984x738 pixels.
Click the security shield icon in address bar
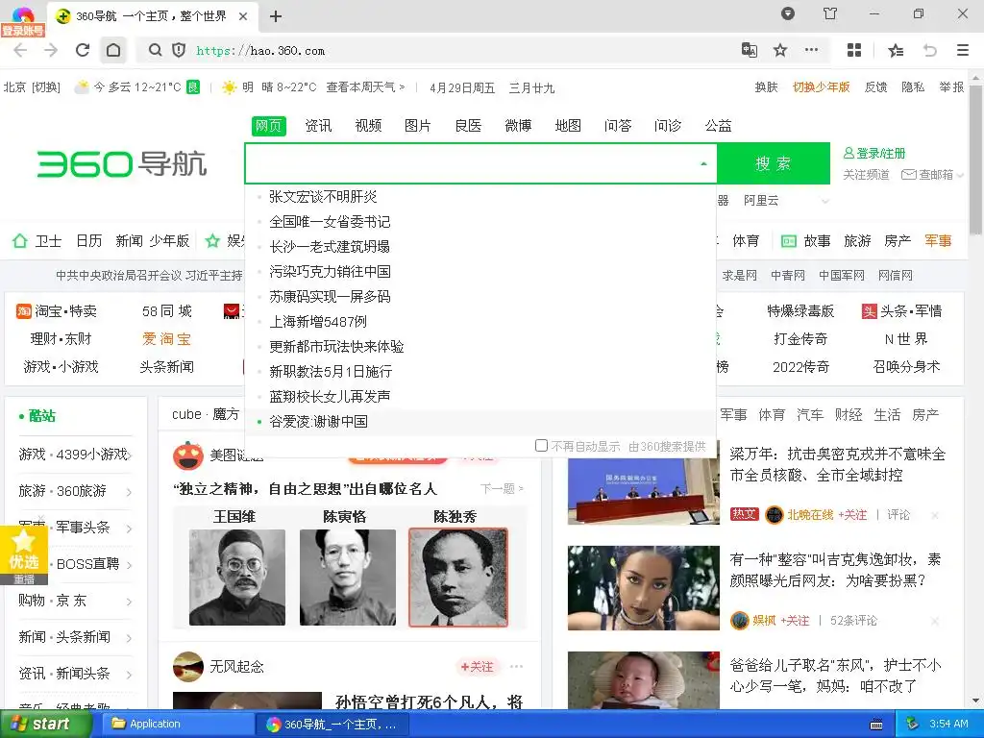[179, 50]
